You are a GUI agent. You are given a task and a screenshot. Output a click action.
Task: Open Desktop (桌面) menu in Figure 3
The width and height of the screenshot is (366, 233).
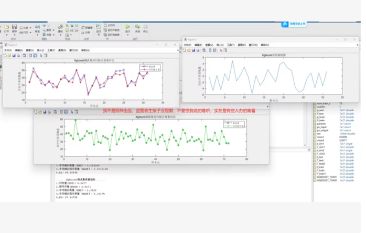[x=242, y=45]
